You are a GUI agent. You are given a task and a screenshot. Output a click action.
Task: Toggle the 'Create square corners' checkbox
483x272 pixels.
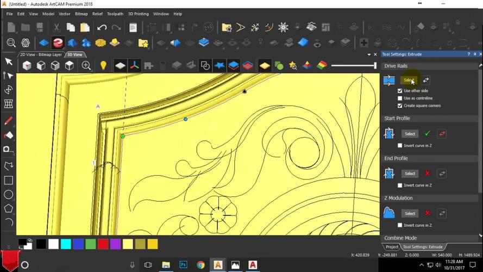[x=400, y=106]
